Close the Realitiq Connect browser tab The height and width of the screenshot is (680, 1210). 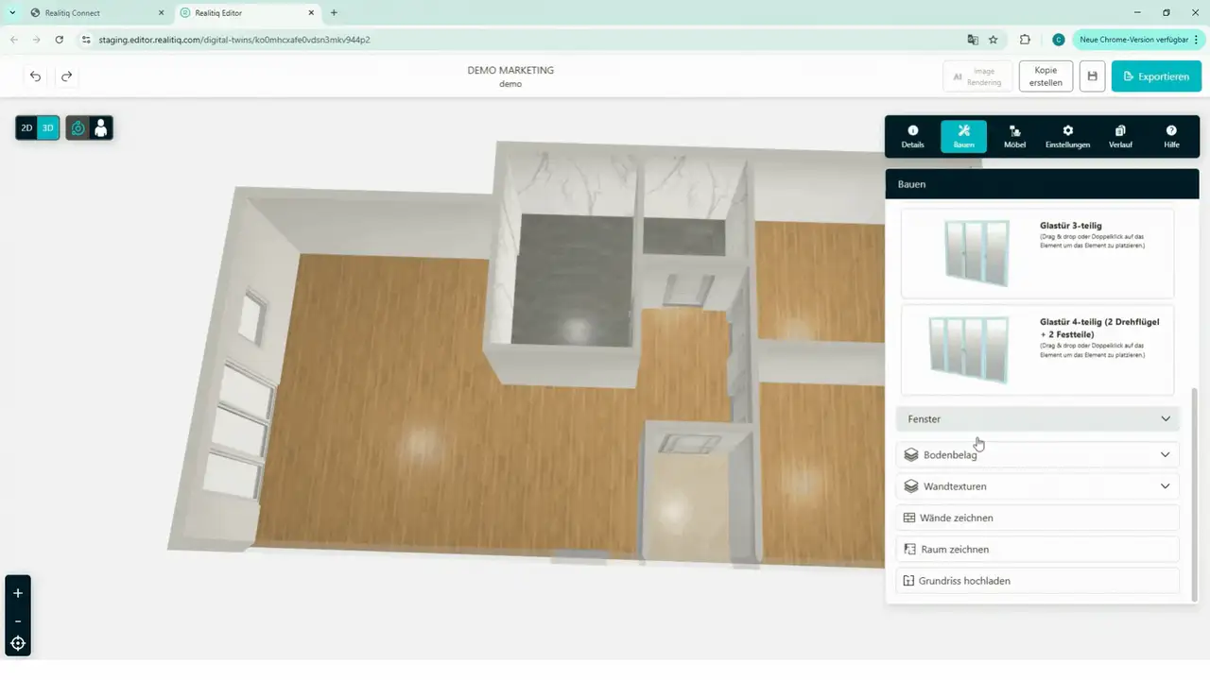coord(163,13)
